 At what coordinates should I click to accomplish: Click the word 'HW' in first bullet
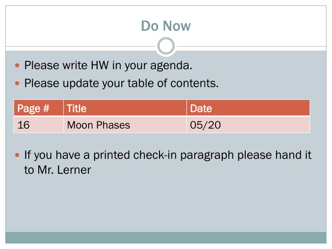coord(100,65)
